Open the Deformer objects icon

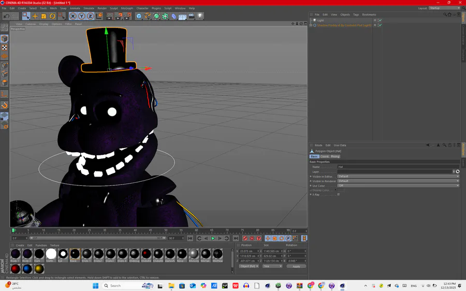coord(174,16)
